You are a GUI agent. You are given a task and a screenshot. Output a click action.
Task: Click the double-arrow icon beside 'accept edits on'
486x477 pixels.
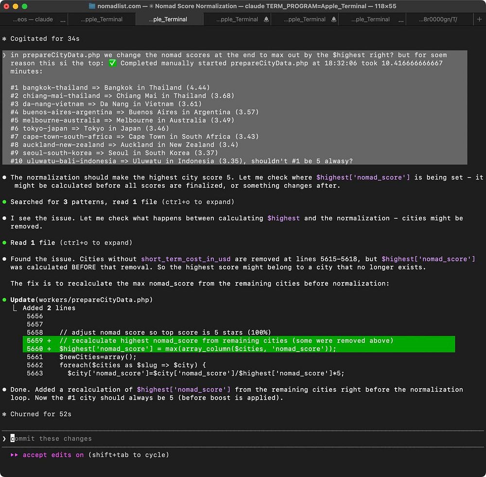click(x=14, y=455)
